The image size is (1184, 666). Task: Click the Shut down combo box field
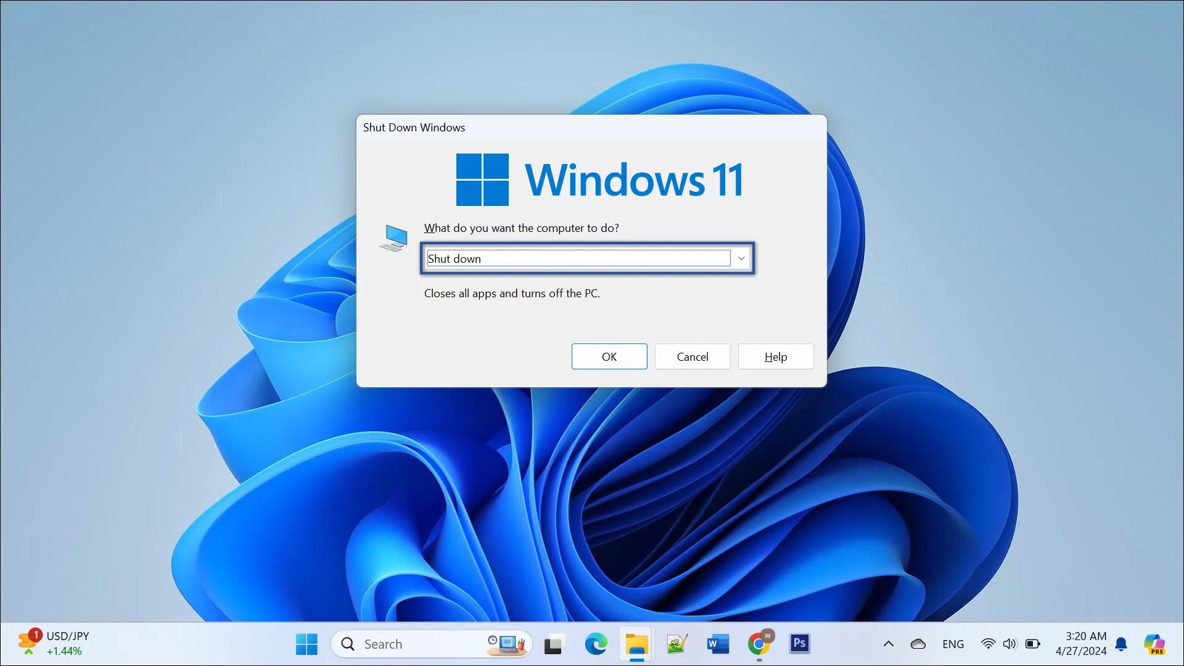click(x=578, y=258)
